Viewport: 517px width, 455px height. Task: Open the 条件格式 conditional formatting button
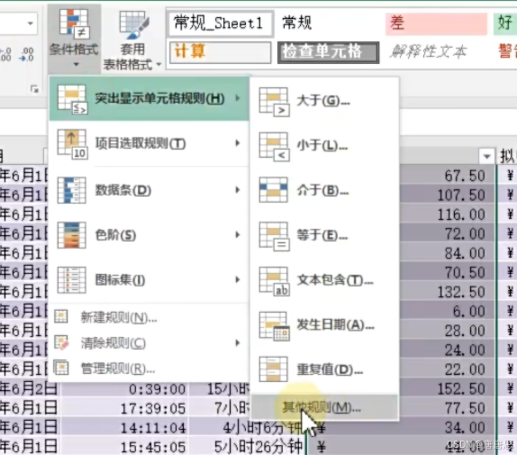[74, 38]
